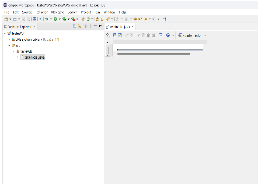Image resolution: width=258 pixels, height=184 pixels.
Task: Click the Forward navigation arrow
Action: (x=154, y=19)
